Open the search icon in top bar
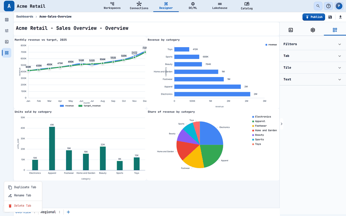The height and width of the screenshot is (216, 346). point(318,6)
